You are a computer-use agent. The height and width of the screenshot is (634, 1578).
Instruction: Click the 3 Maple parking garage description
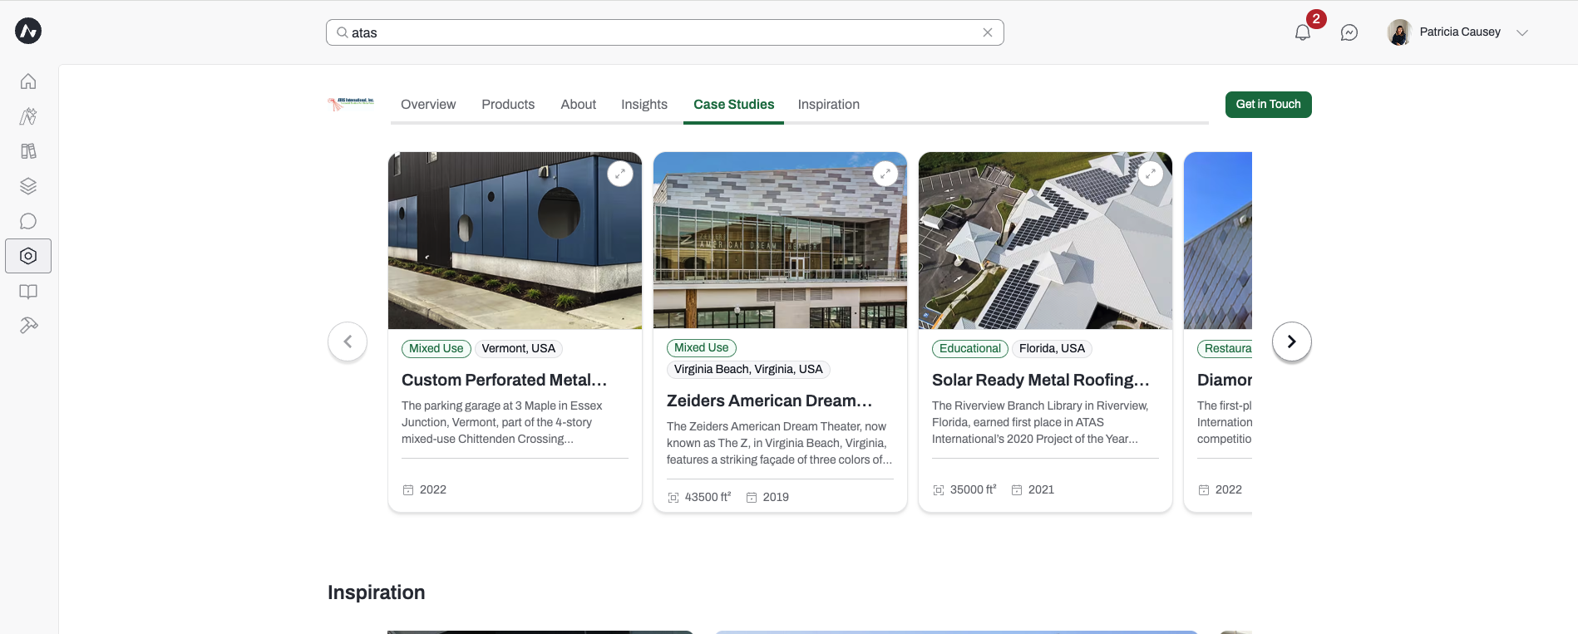(x=502, y=422)
